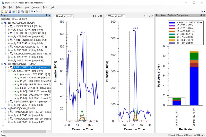This screenshot has height=137, width=206.
Task: Click the orange y7 - 466.2611++ legend swatch
Action: click(x=172, y=31)
